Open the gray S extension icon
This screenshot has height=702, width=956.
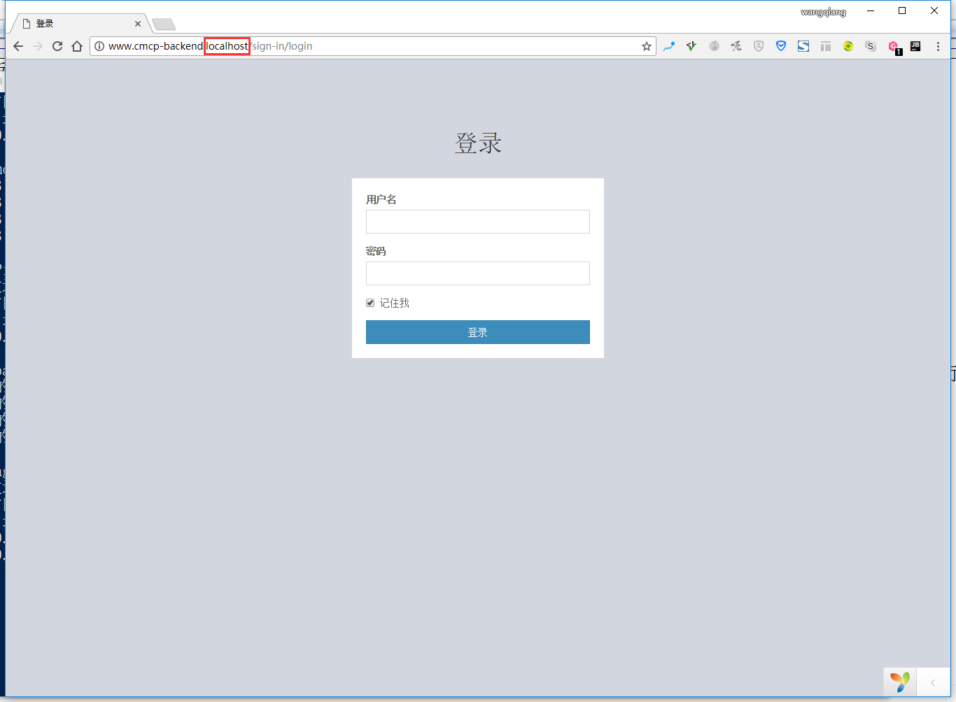point(871,46)
